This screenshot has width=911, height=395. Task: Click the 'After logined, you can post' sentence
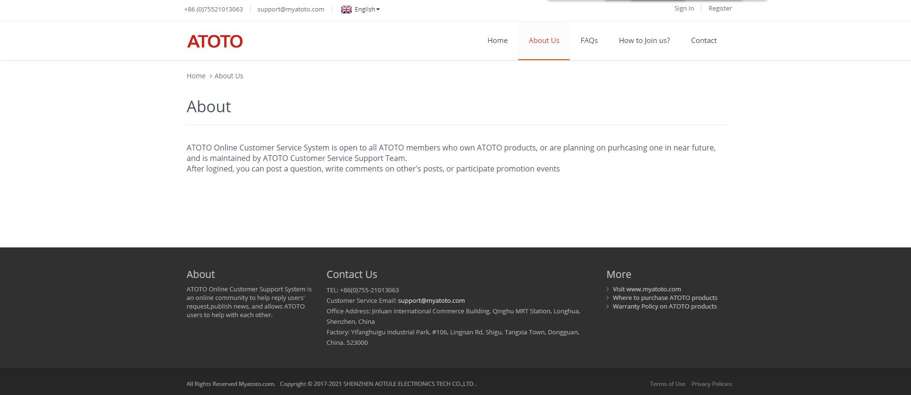(x=373, y=169)
